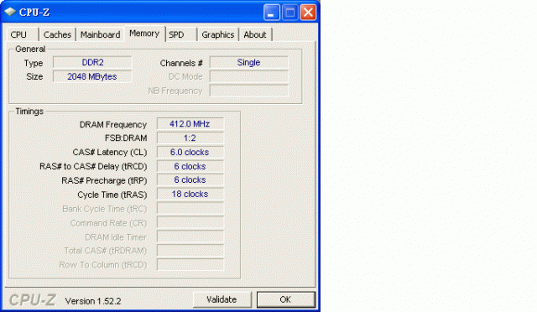The width and height of the screenshot is (537, 312).
Task: Click the 6.0 clocks CAS latency value
Action: (190, 152)
